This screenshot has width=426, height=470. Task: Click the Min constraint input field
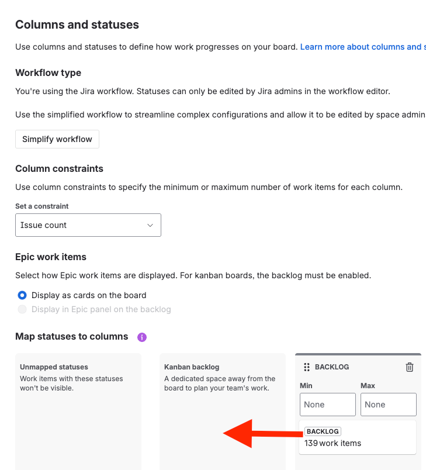coord(328,405)
